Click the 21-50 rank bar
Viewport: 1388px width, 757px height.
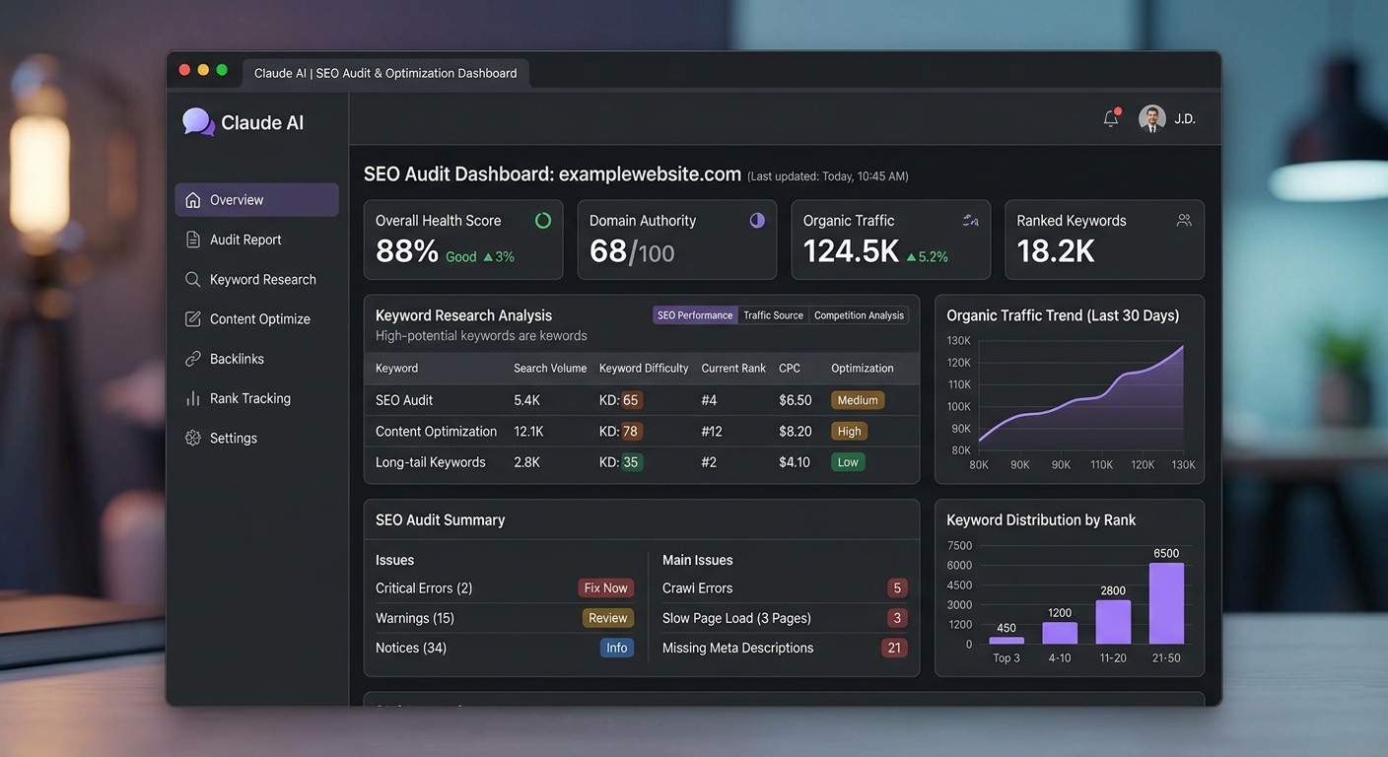tap(1166, 603)
